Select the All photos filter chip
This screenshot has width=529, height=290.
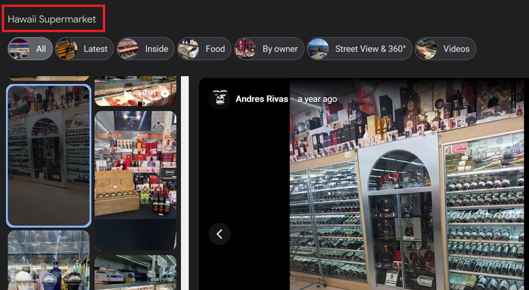tap(30, 49)
